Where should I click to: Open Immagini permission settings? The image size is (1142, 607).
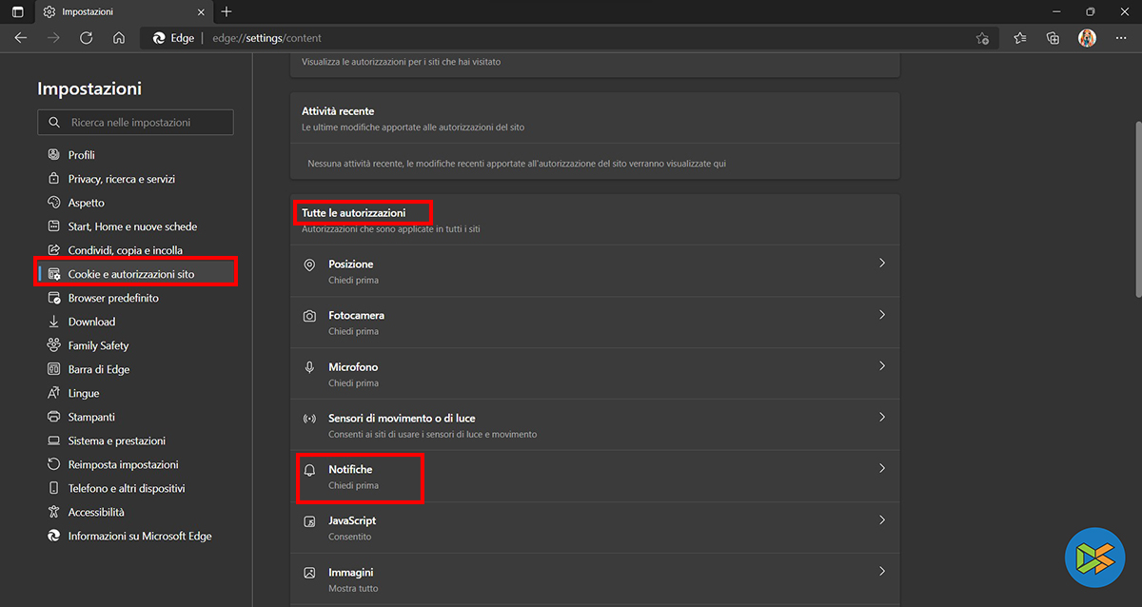point(594,579)
